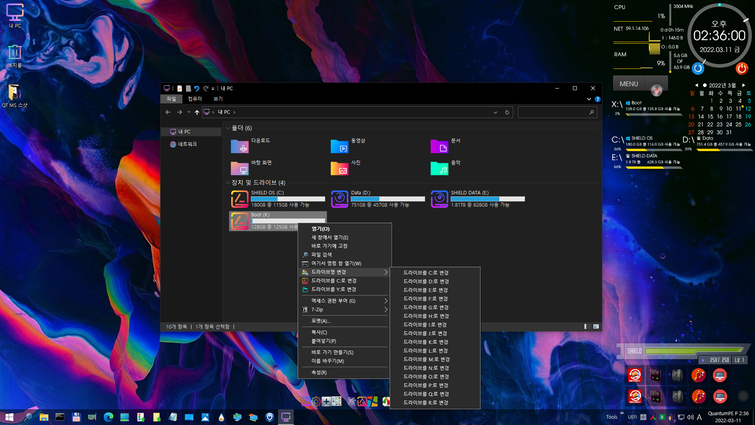Viewport: 755px width, 425px height.
Task: Click the network monitor icon in system tray
Action: [x=681, y=417]
